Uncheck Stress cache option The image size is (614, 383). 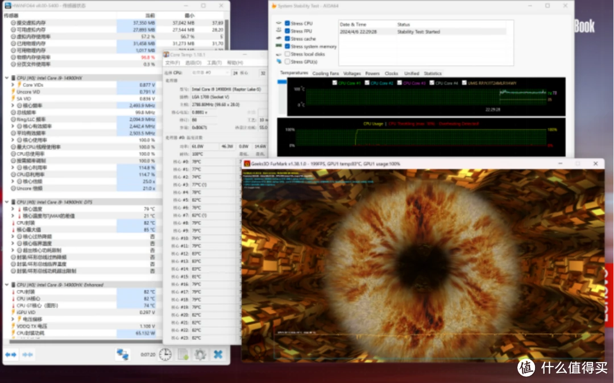pyautogui.click(x=288, y=39)
